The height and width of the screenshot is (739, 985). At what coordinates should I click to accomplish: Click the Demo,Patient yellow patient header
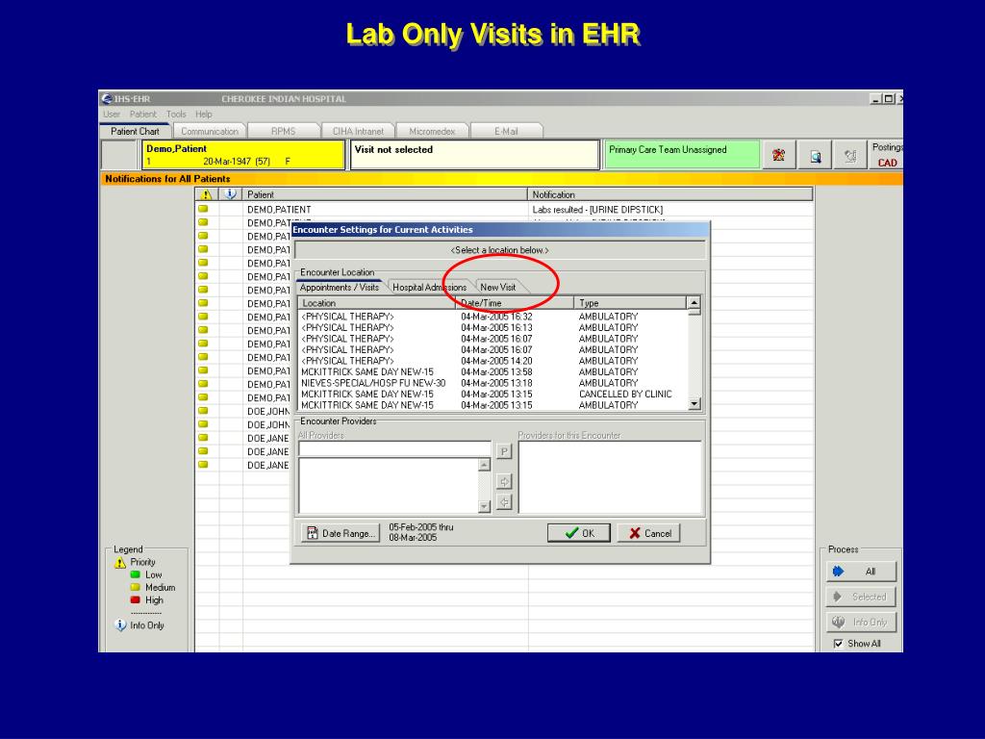pos(243,155)
